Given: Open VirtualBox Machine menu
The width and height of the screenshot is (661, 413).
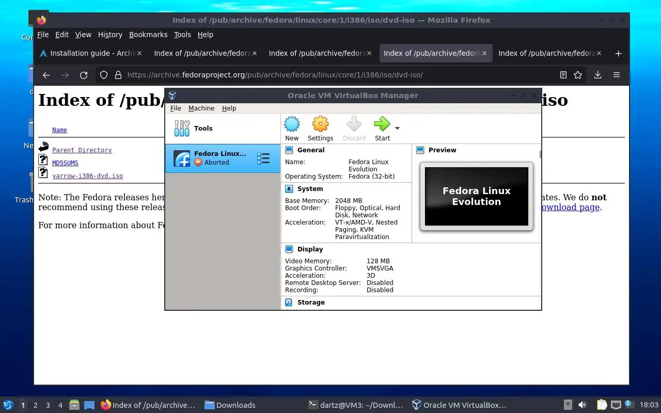Looking at the screenshot, I should 201,108.
